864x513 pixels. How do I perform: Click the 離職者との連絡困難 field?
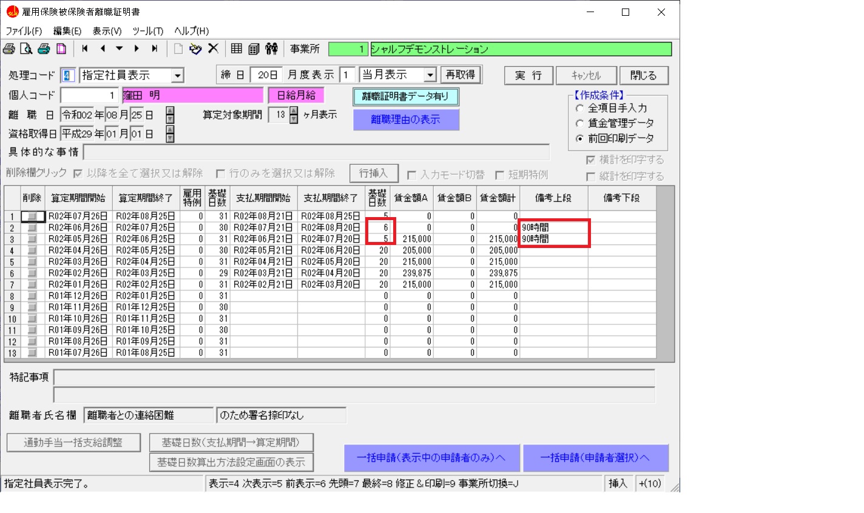[x=149, y=415]
